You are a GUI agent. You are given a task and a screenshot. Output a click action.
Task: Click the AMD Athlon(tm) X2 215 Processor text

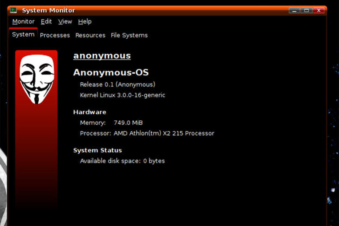coord(164,133)
